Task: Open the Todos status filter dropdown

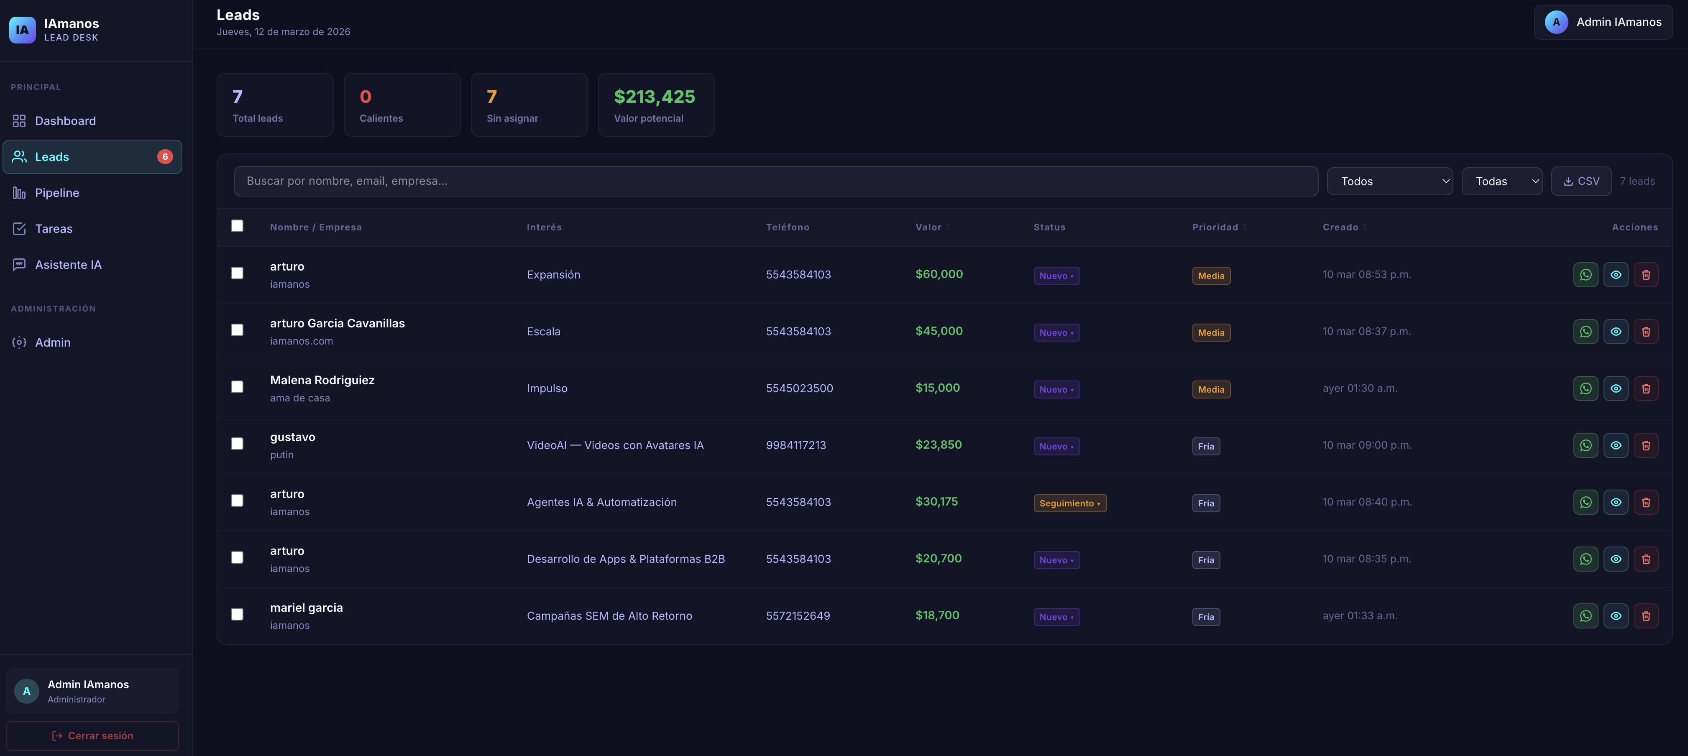Action: coord(1389,181)
